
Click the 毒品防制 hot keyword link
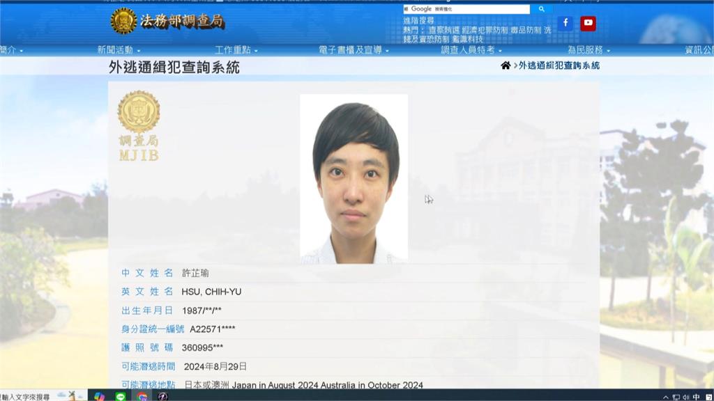coord(525,30)
